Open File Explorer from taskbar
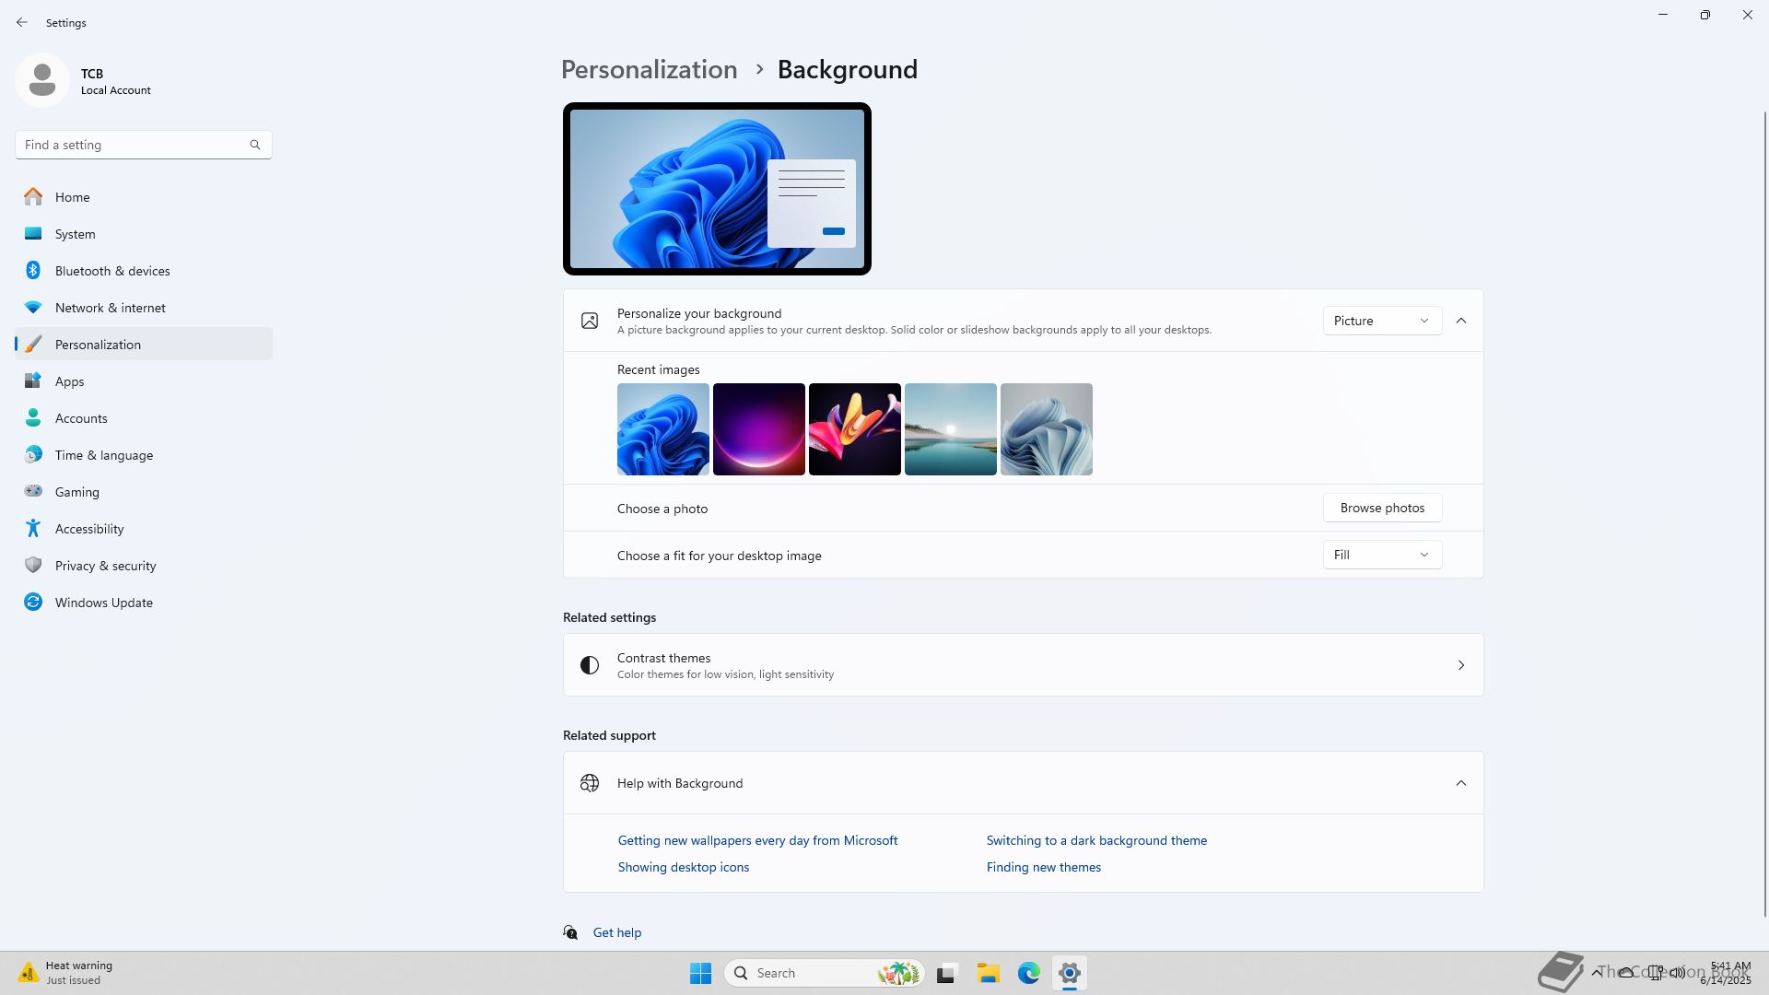This screenshot has height=995, width=1769. pyautogui.click(x=988, y=973)
